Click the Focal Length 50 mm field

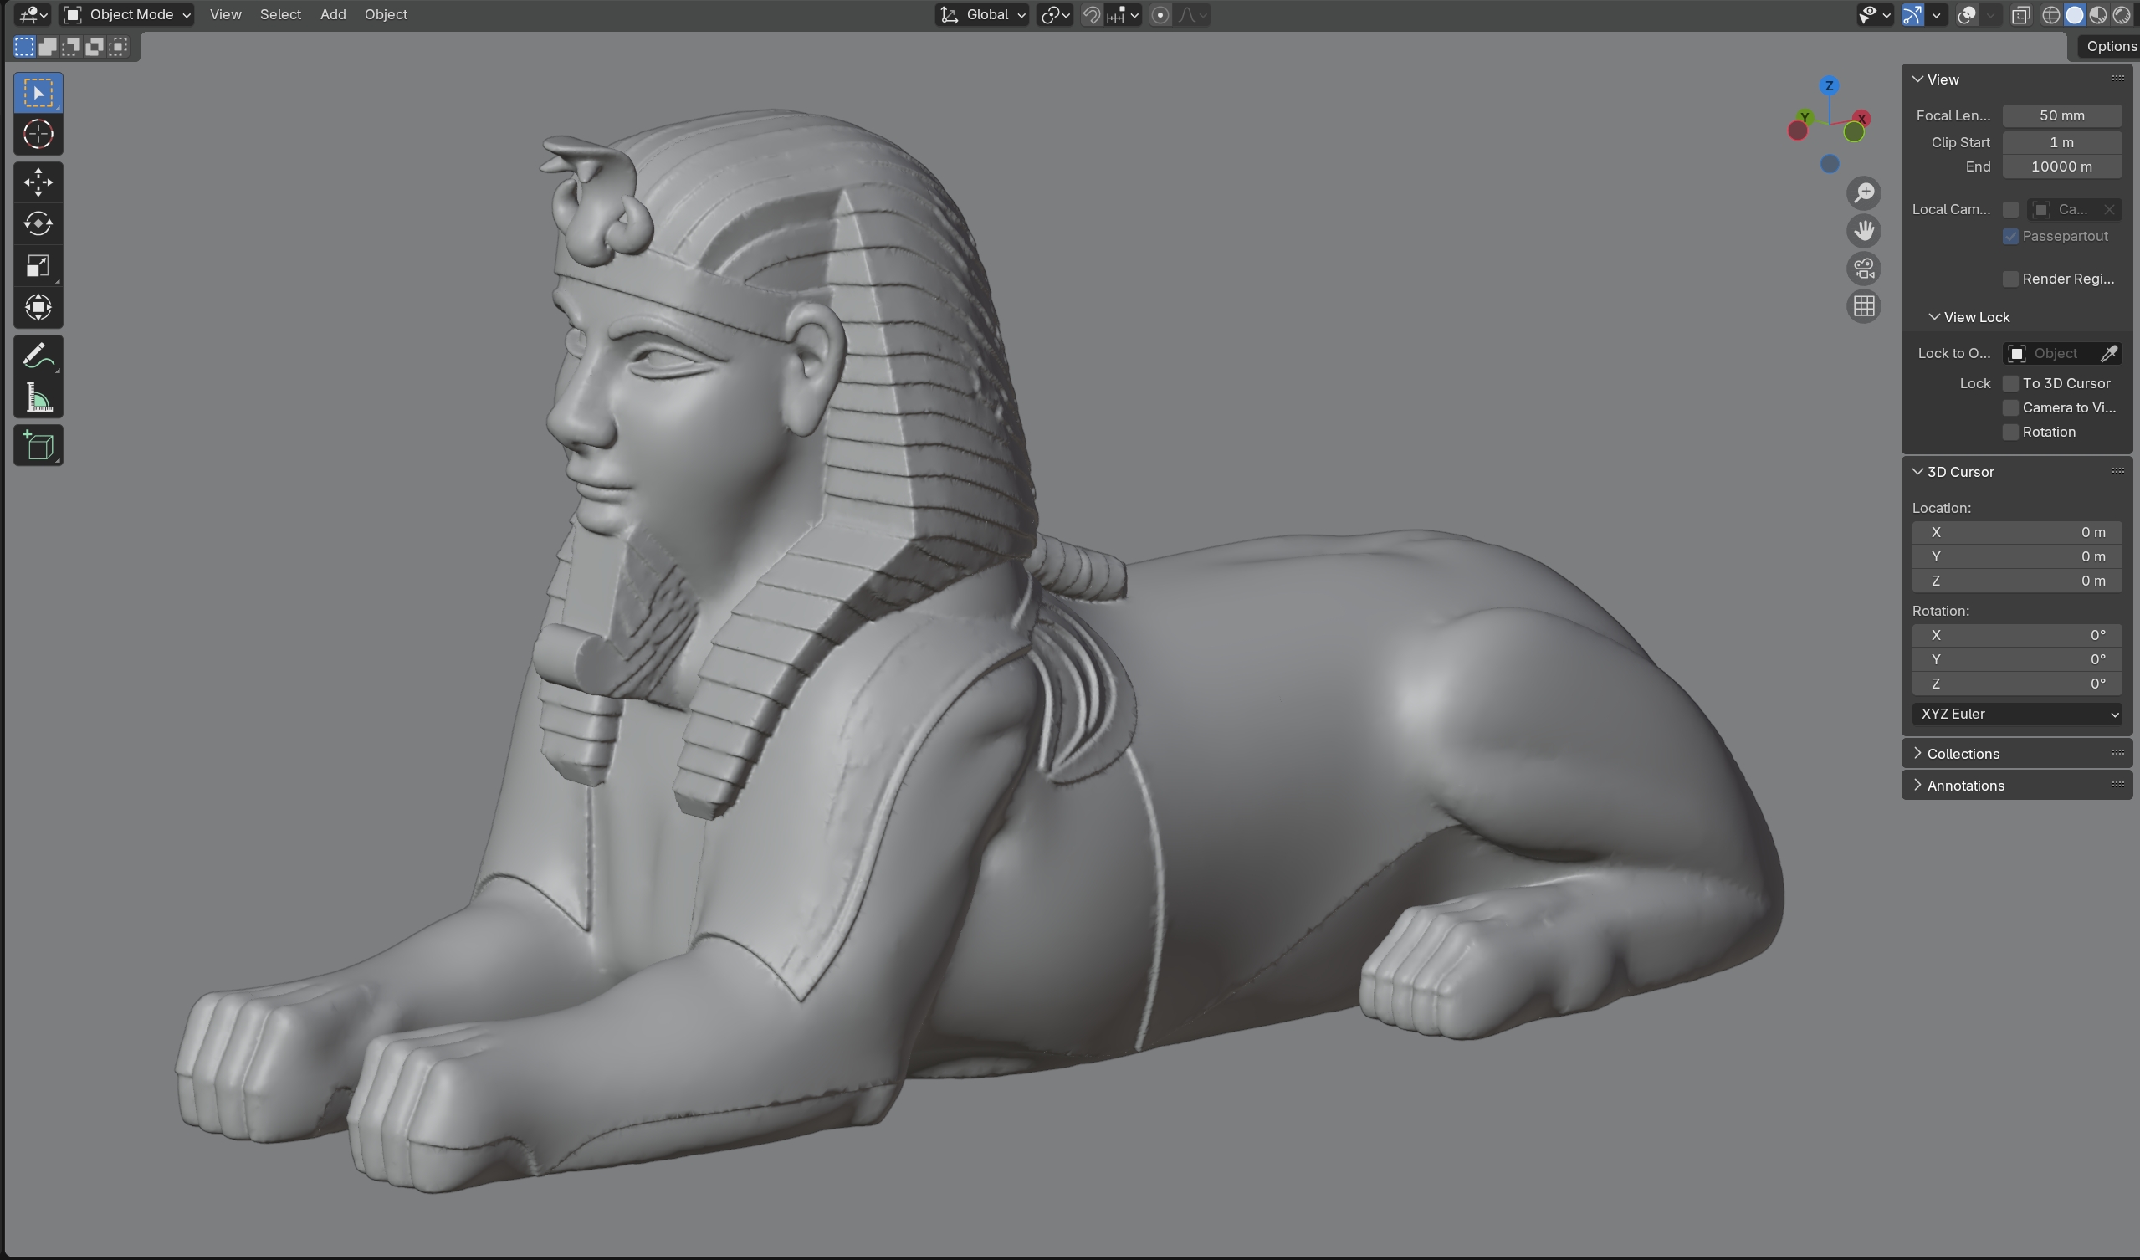click(2061, 115)
